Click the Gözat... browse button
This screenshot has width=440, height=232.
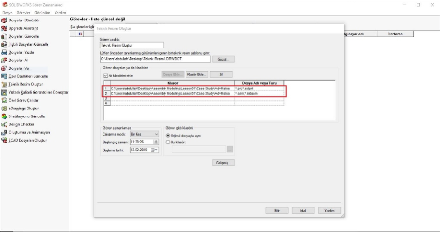pyautogui.click(x=223, y=60)
